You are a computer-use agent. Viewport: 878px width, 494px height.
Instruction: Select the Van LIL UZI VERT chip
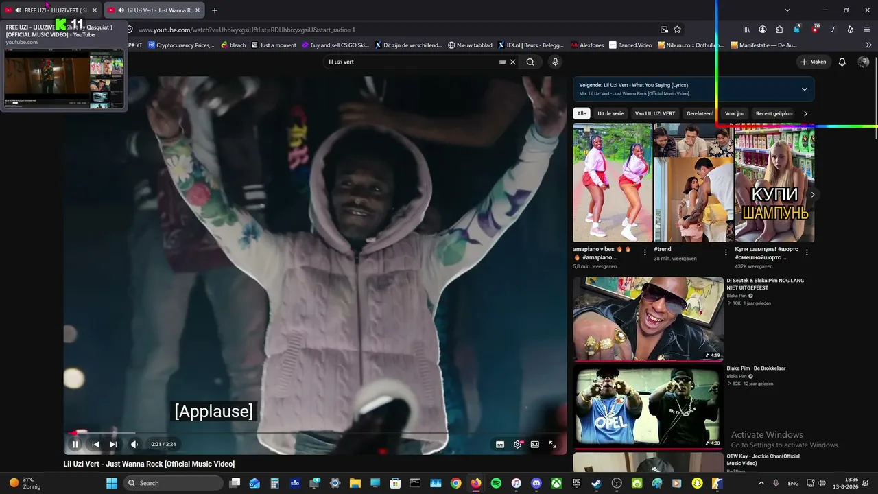(x=655, y=113)
